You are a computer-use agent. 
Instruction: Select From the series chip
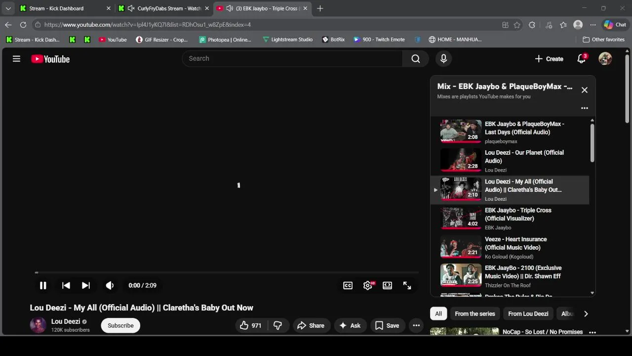[x=475, y=313]
